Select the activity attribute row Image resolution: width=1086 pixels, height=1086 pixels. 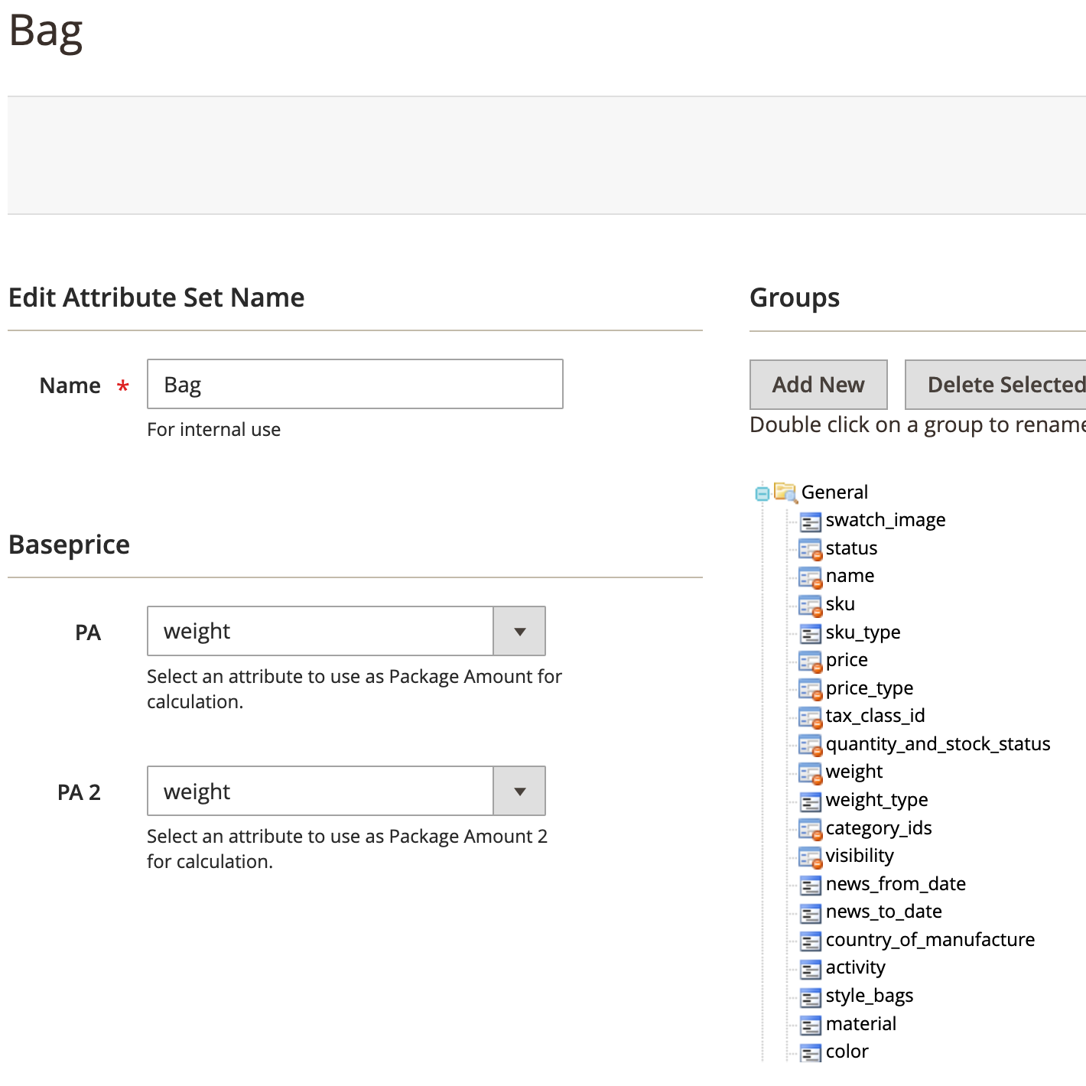coord(856,967)
